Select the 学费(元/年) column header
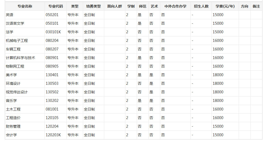Image resolution: width=265 pixels, height=143 pixels. pos(225,6)
